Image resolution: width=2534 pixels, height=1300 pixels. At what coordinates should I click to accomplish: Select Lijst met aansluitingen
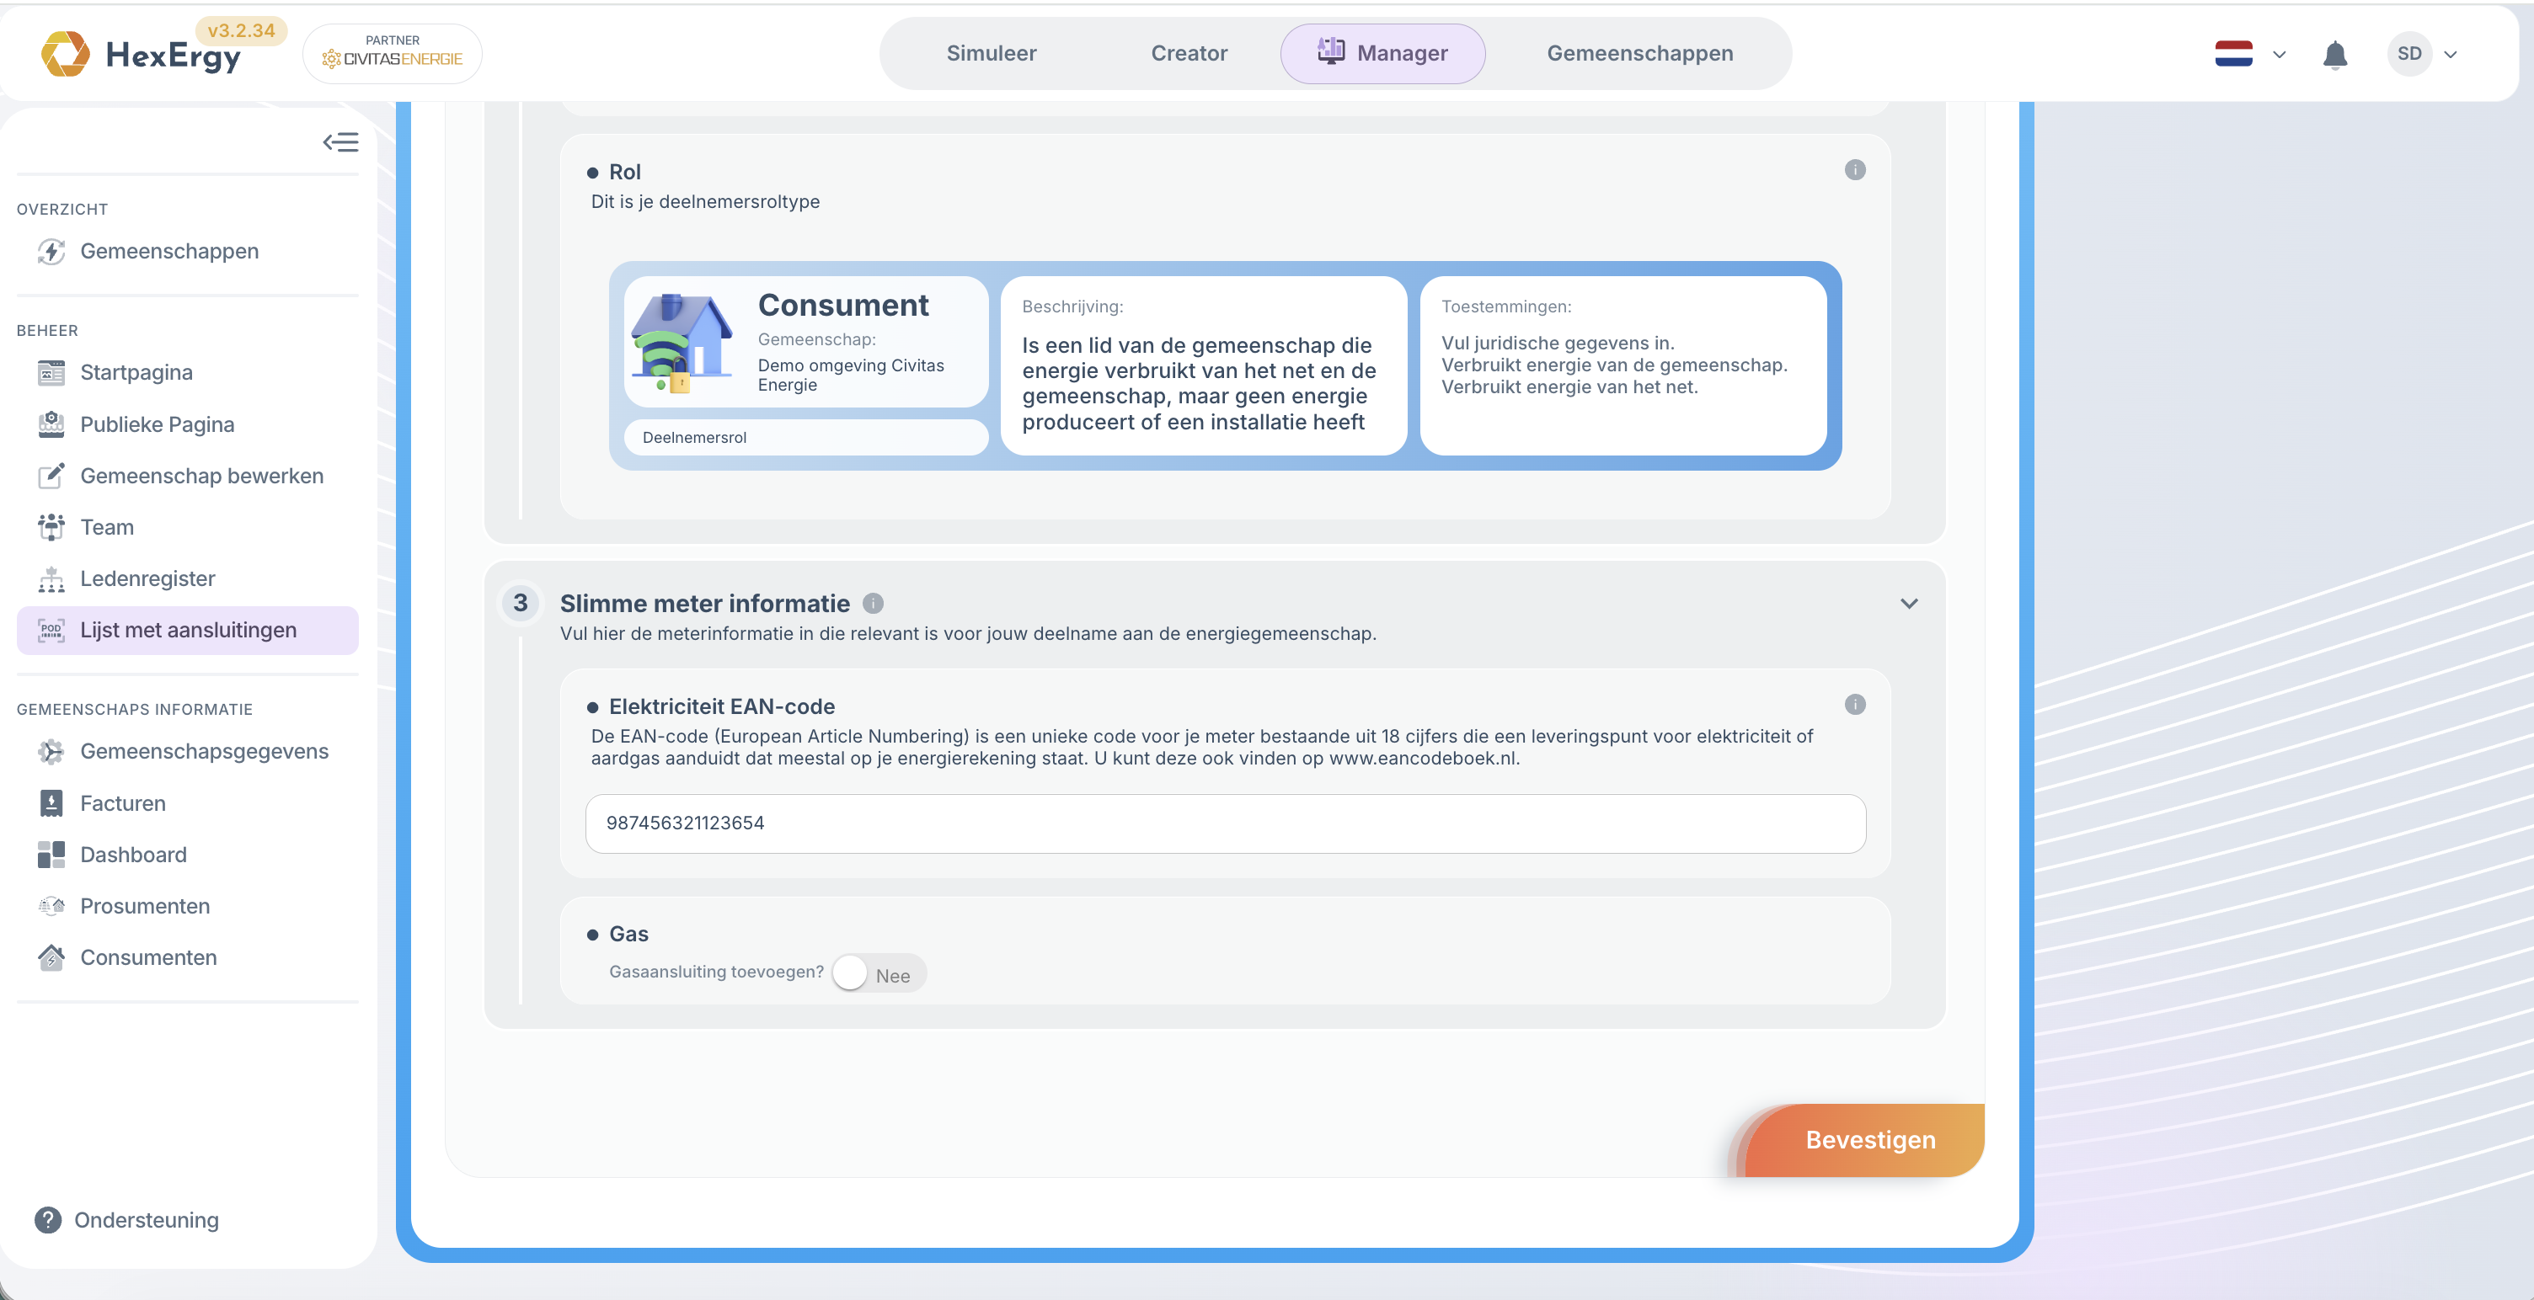187,631
